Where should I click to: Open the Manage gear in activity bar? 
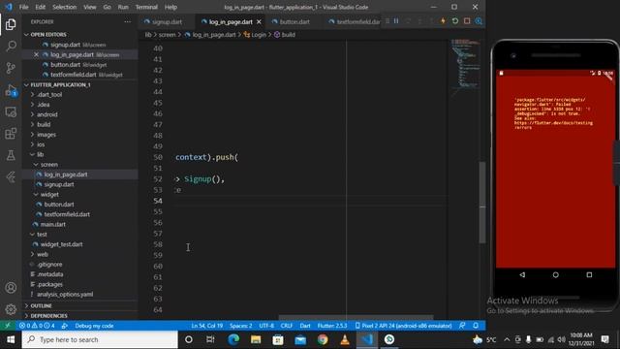[11, 309]
